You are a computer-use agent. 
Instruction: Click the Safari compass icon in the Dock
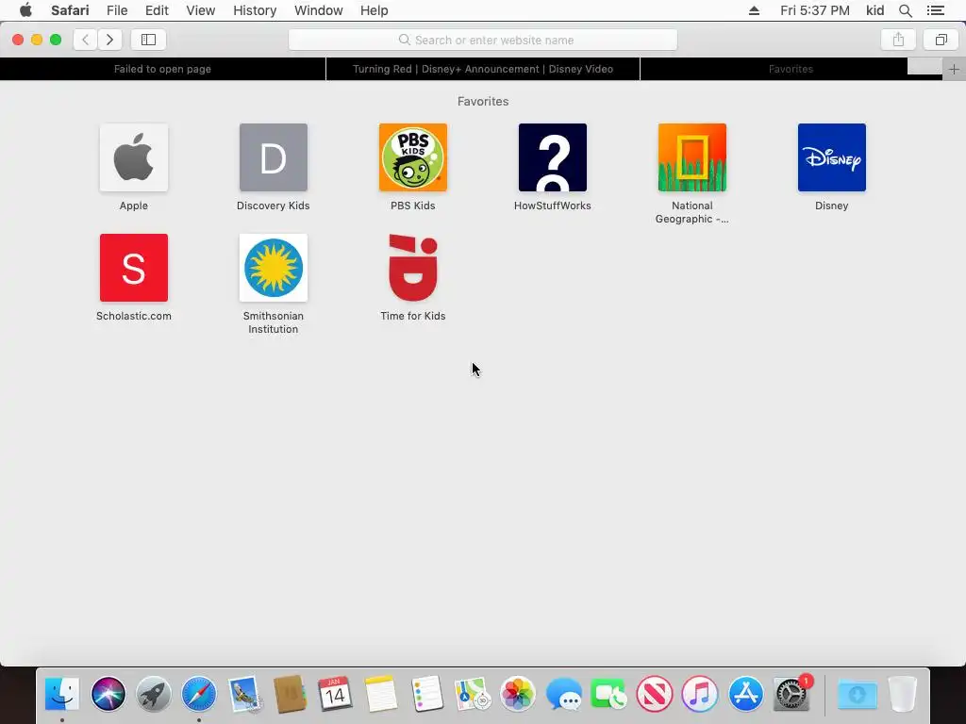199,695
